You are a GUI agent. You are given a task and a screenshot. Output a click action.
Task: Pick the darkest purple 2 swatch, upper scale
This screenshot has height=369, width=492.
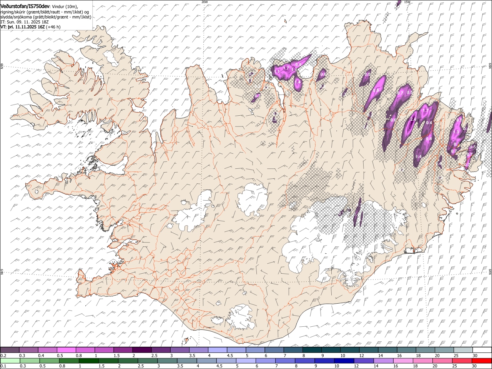coord(141,350)
